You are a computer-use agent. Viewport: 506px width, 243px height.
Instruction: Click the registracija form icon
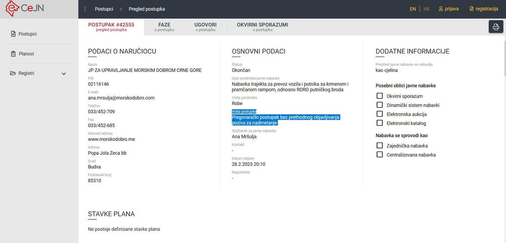(472, 9)
